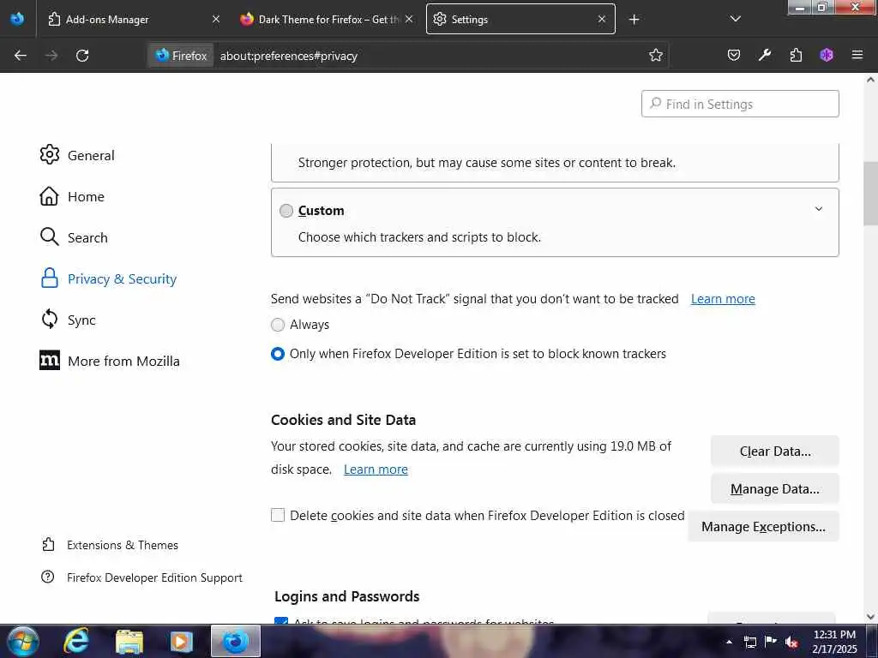Select the Settings tab
The width and height of the screenshot is (878, 658).
click(x=520, y=19)
